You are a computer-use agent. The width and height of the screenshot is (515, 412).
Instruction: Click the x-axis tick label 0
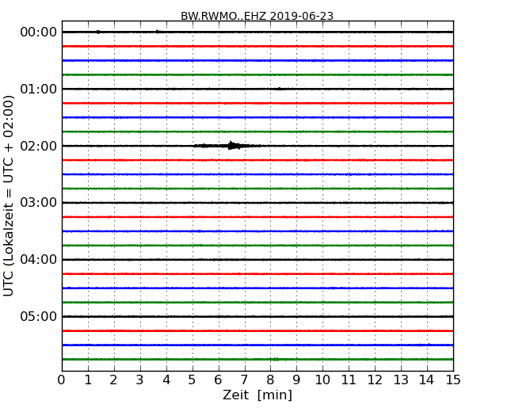[x=62, y=380]
